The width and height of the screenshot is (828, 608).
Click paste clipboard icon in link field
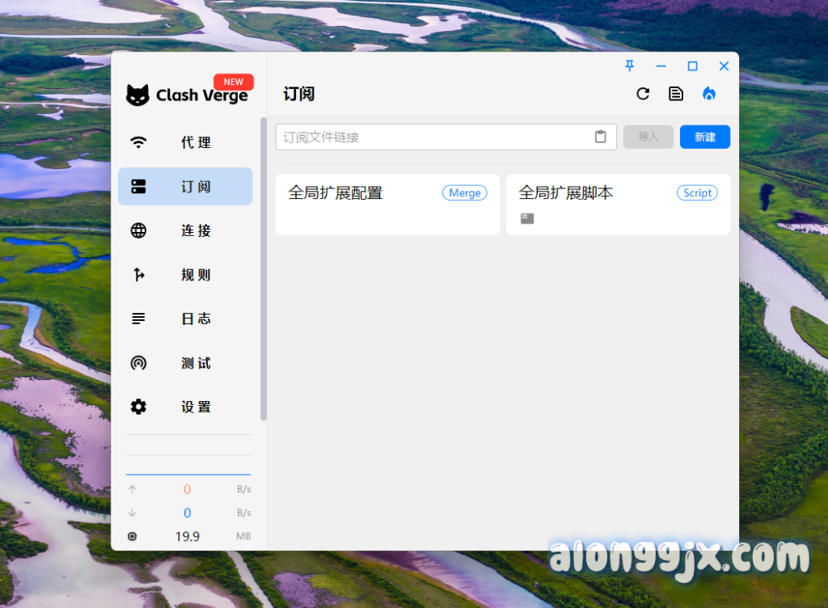click(x=600, y=137)
